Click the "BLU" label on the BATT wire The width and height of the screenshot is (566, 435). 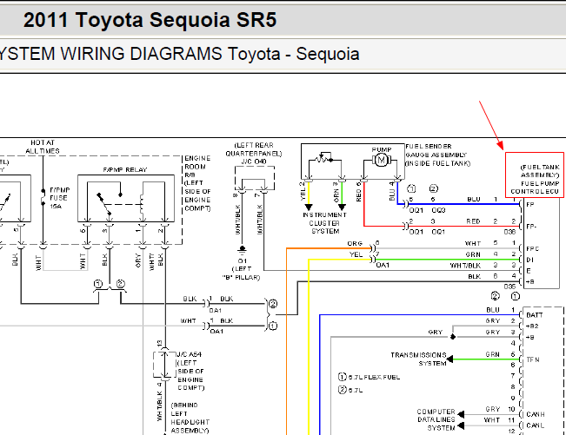tap(492, 310)
